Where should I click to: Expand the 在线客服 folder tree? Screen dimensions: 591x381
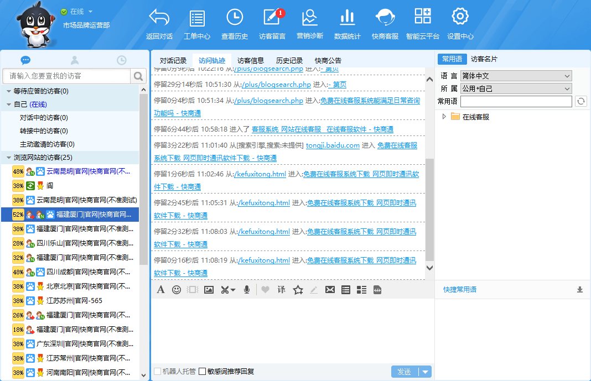pos(444,117)
